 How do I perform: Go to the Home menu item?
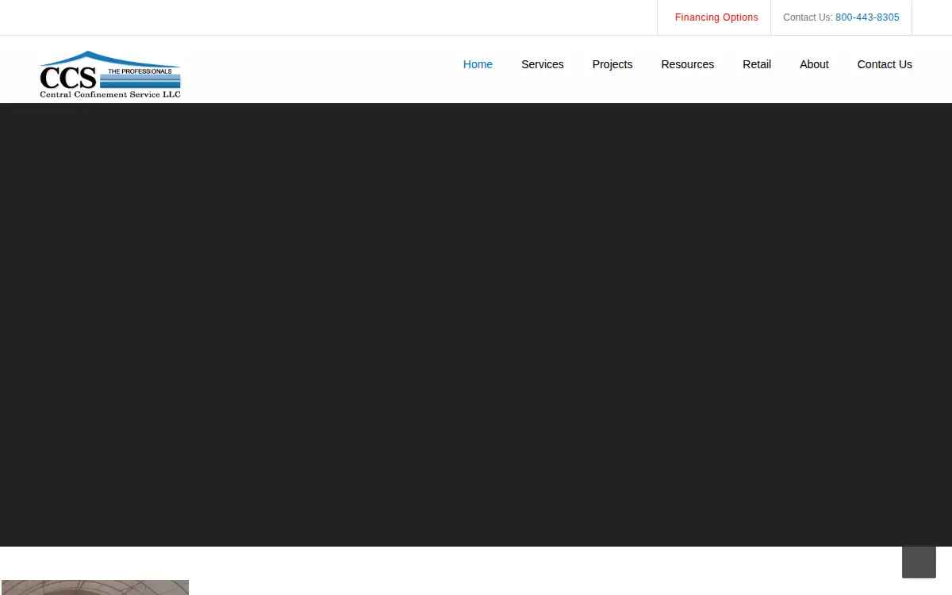click(478, 64)
